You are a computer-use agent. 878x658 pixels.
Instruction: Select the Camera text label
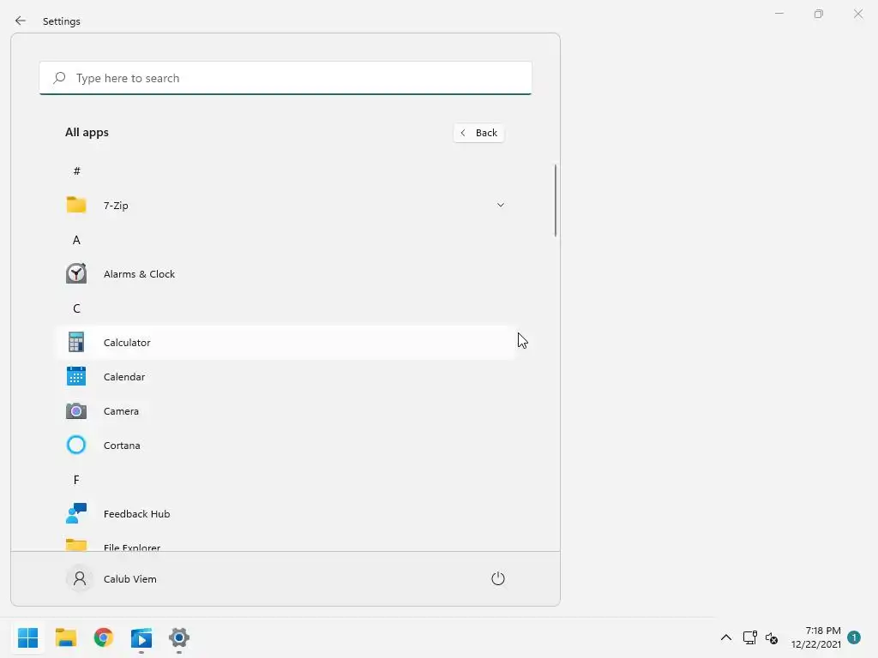[x=121, y=411]
